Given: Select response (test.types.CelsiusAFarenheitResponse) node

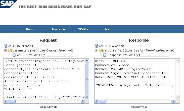Looking at the screenshot, I should [x=139, y=50].
